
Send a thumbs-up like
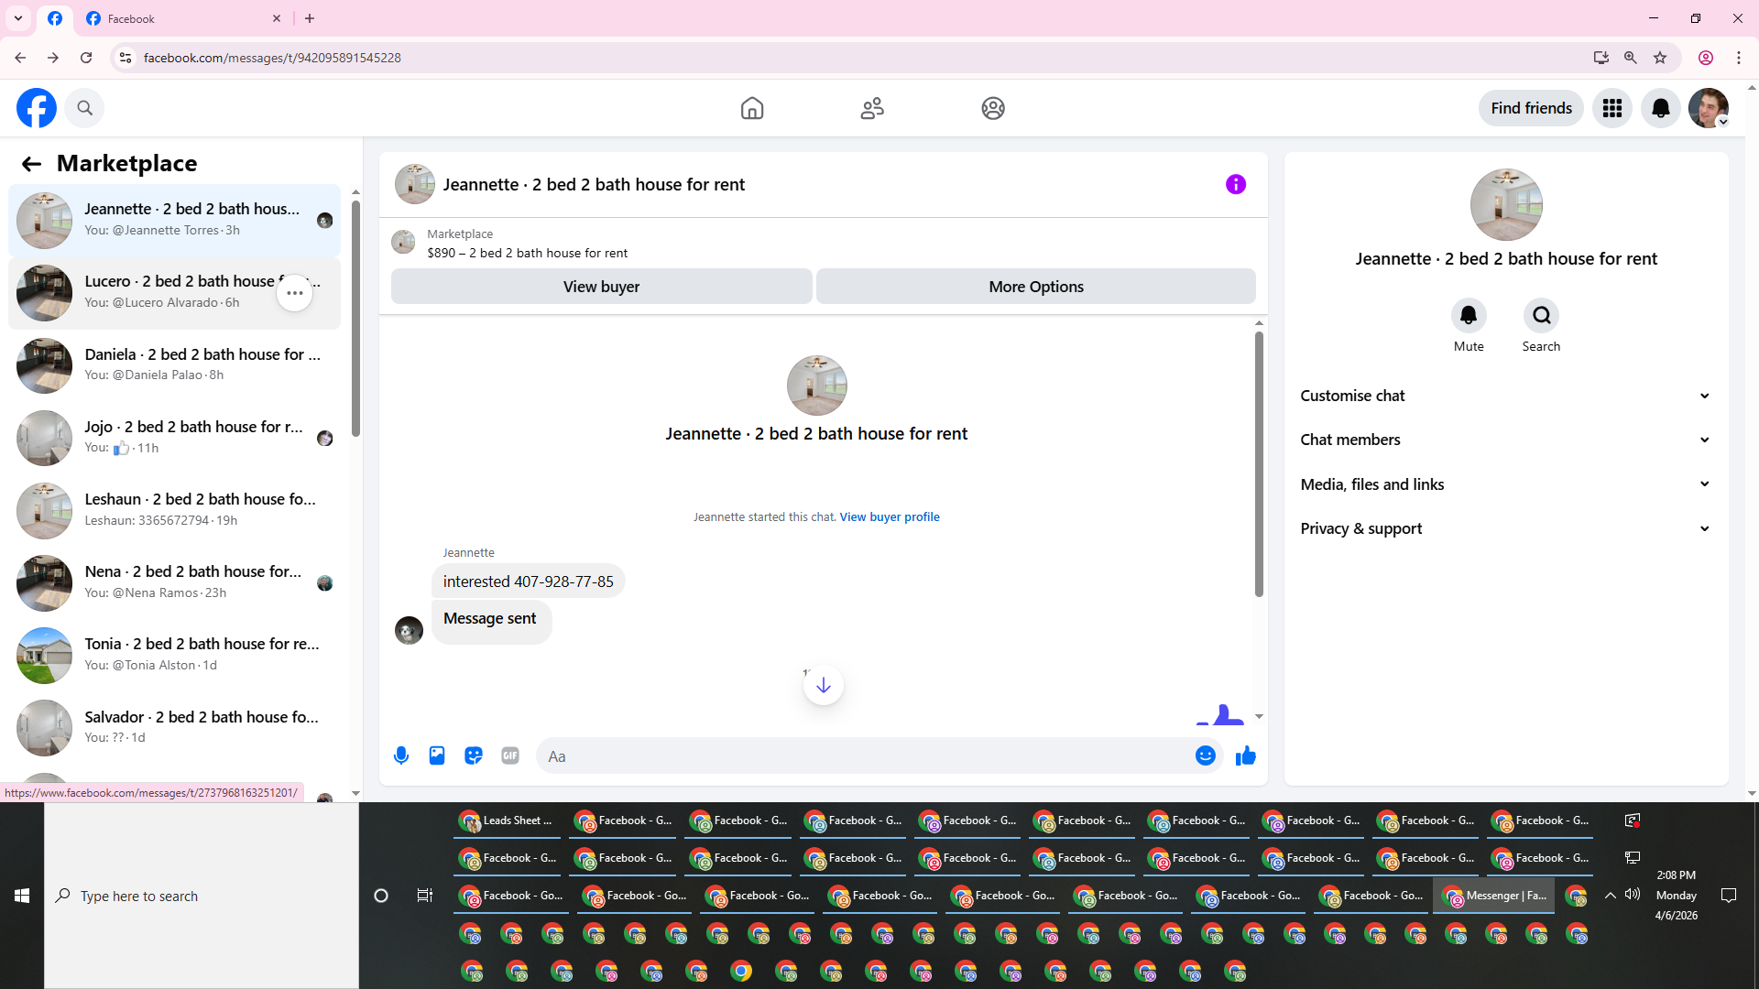coord(1246,755)
